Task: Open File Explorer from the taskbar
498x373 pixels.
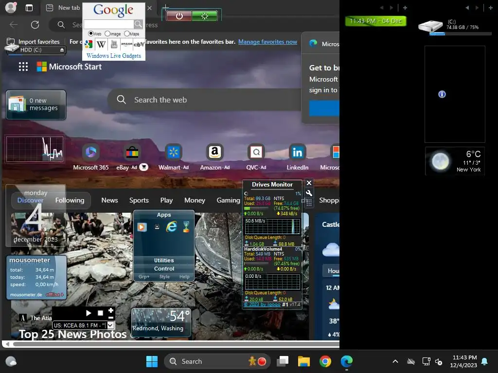Action: pos(303,361)
